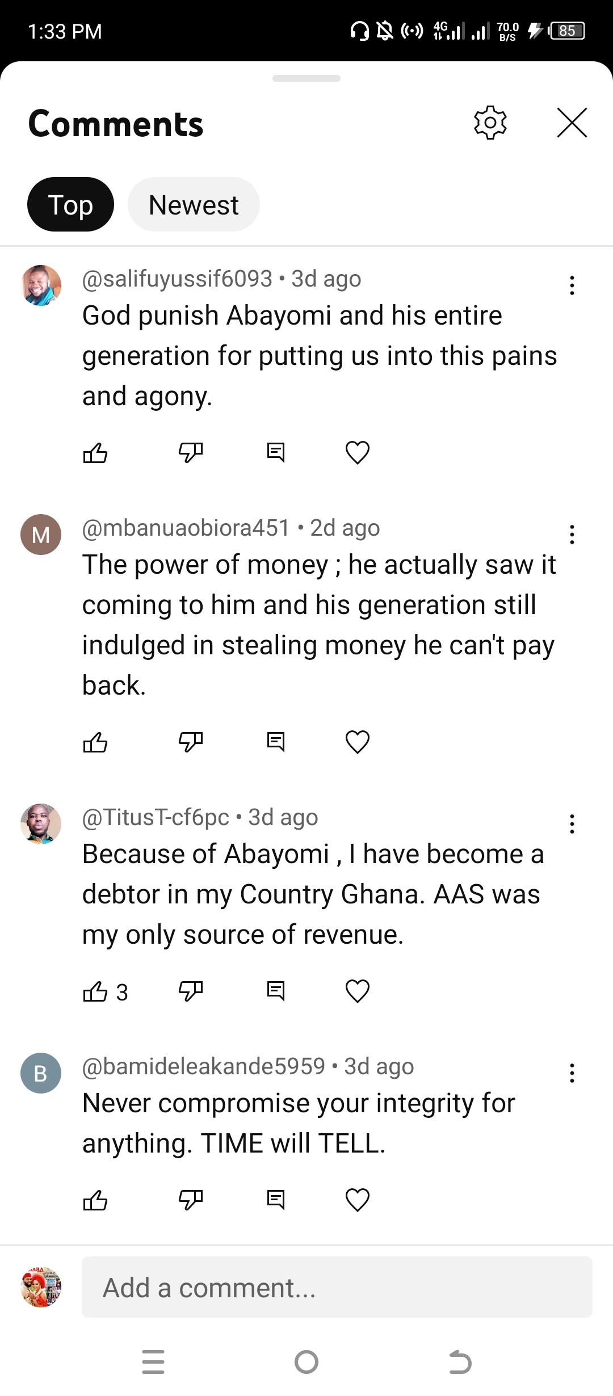
Task: Open more options for @salifuyussif6093's comment
Action: (572, 285)
